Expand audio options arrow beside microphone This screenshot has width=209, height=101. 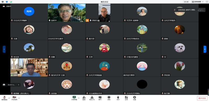click(x=9, y=98)
